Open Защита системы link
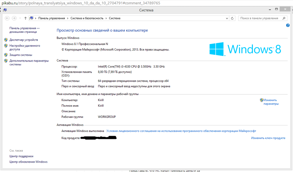The image size is (293, 172). tap(21, 55)
